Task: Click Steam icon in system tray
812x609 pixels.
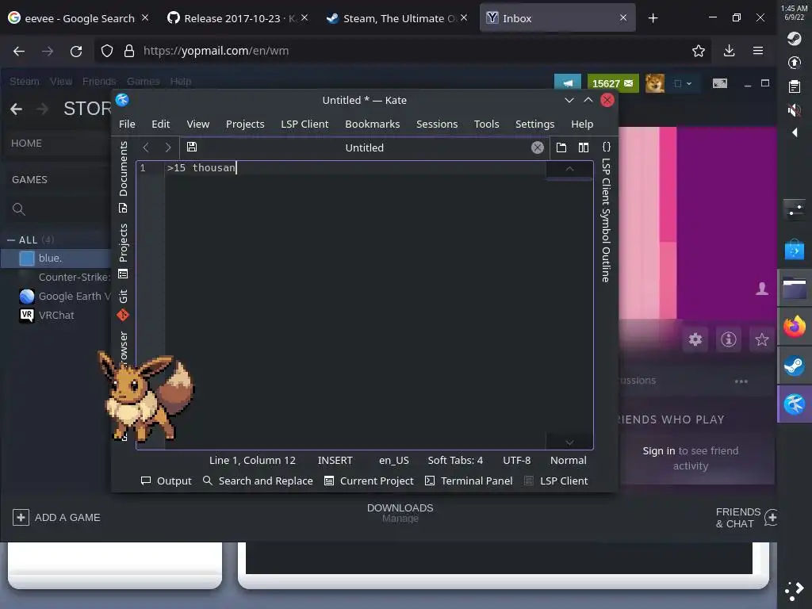Action: click(794, 38)
